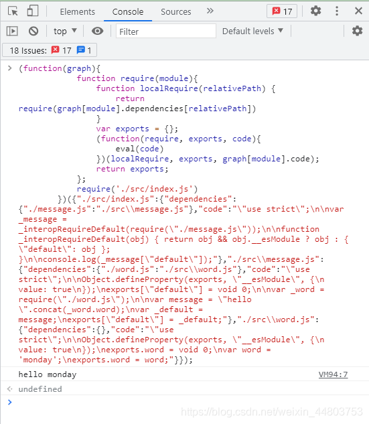The image size is (369, 424).
Task: Open the VM94:7 source link
Action: [333, 374]
